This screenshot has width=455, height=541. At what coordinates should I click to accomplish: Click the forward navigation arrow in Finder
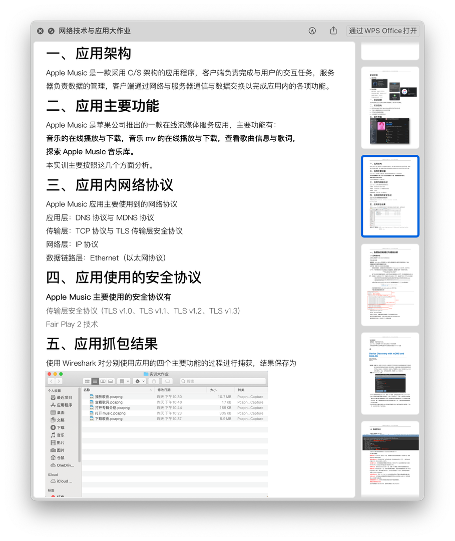58,381
